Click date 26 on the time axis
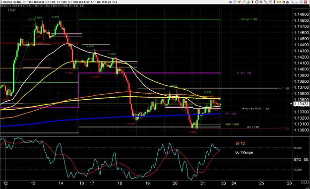 [x=289, y=183]
